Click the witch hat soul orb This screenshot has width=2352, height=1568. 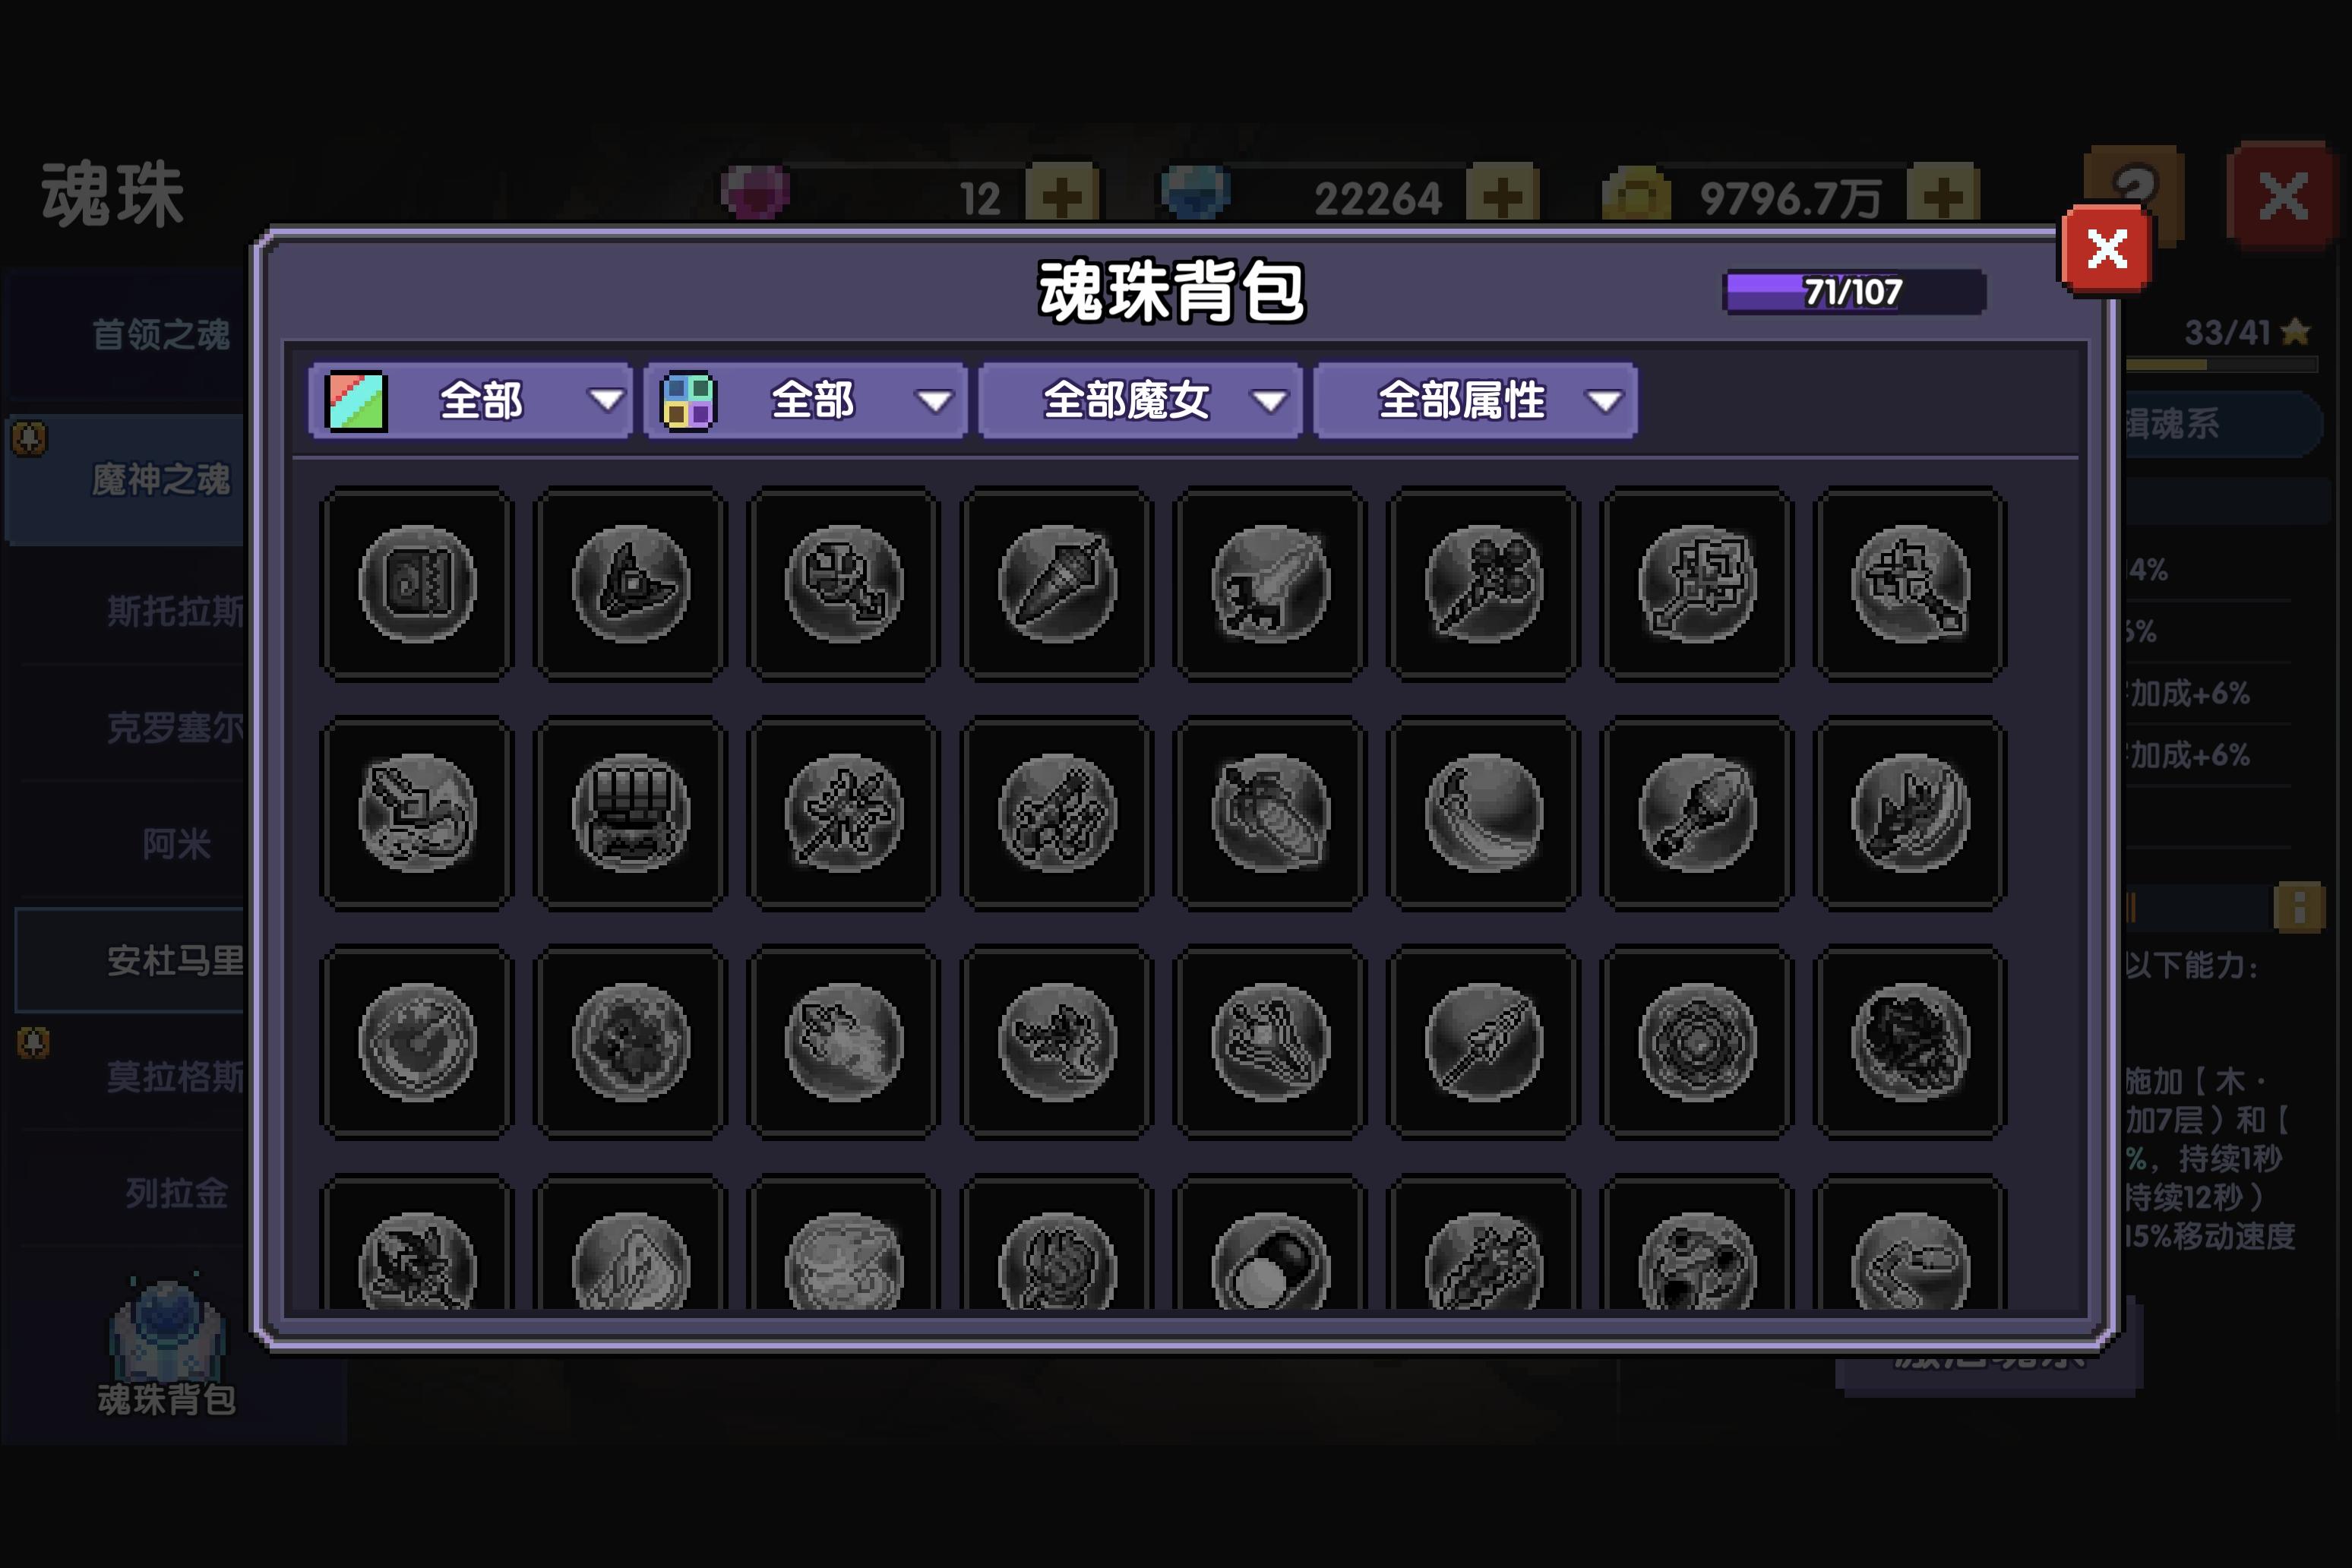pyautogui.click(x=630, y=584)
